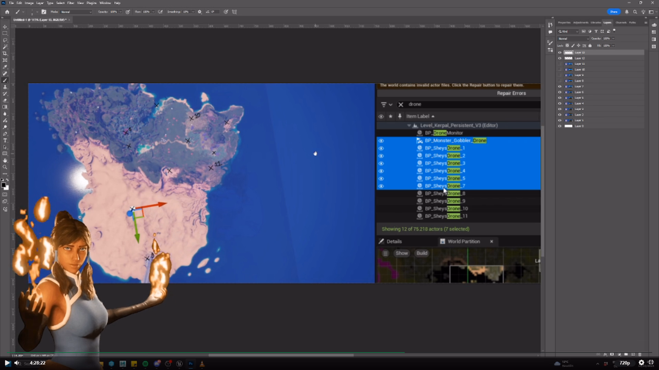
Task: Toggle visibility of Layer 0
Action: coord(560,126)
